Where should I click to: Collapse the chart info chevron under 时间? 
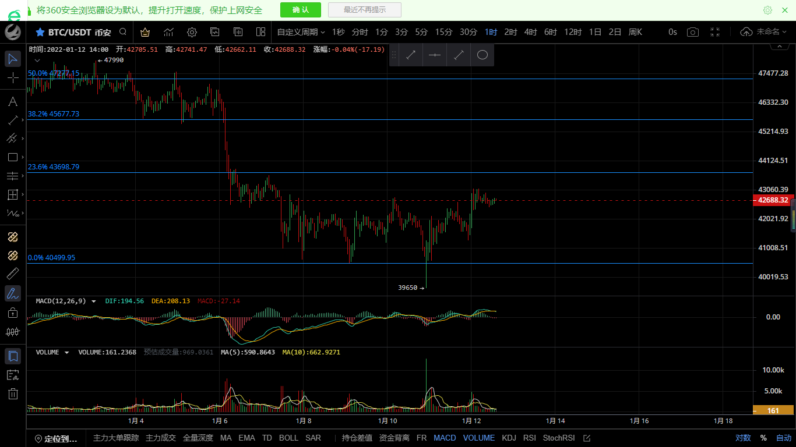pos(37,60)
